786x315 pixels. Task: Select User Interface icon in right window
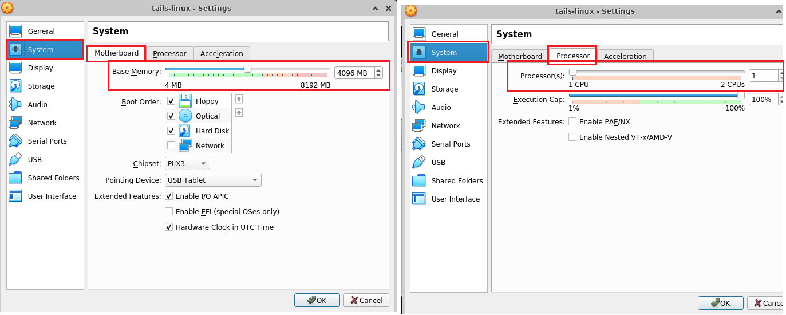[420, 199]
